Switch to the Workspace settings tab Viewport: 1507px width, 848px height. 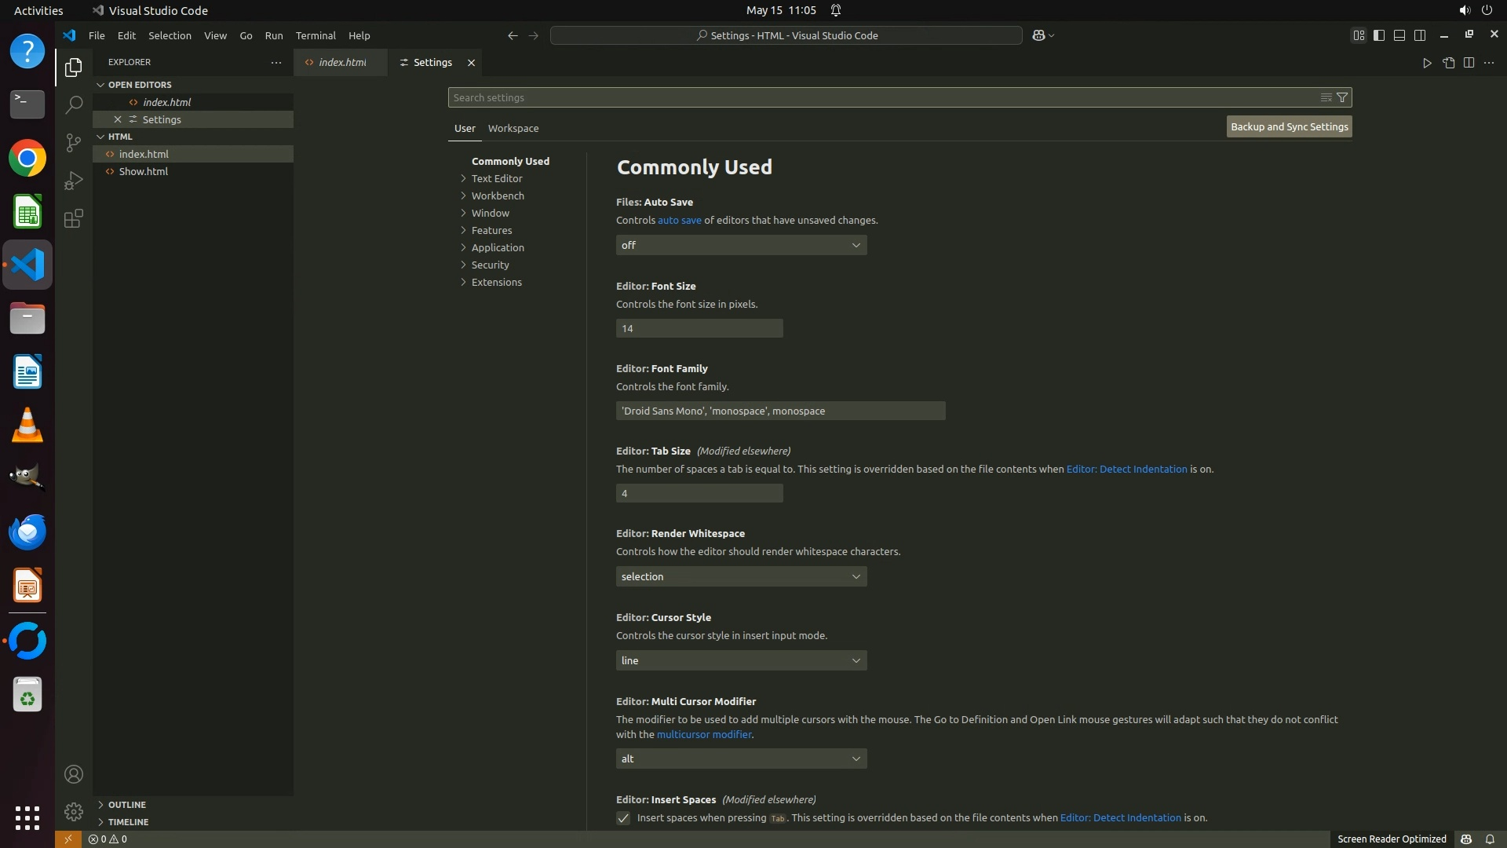[513, 128]
